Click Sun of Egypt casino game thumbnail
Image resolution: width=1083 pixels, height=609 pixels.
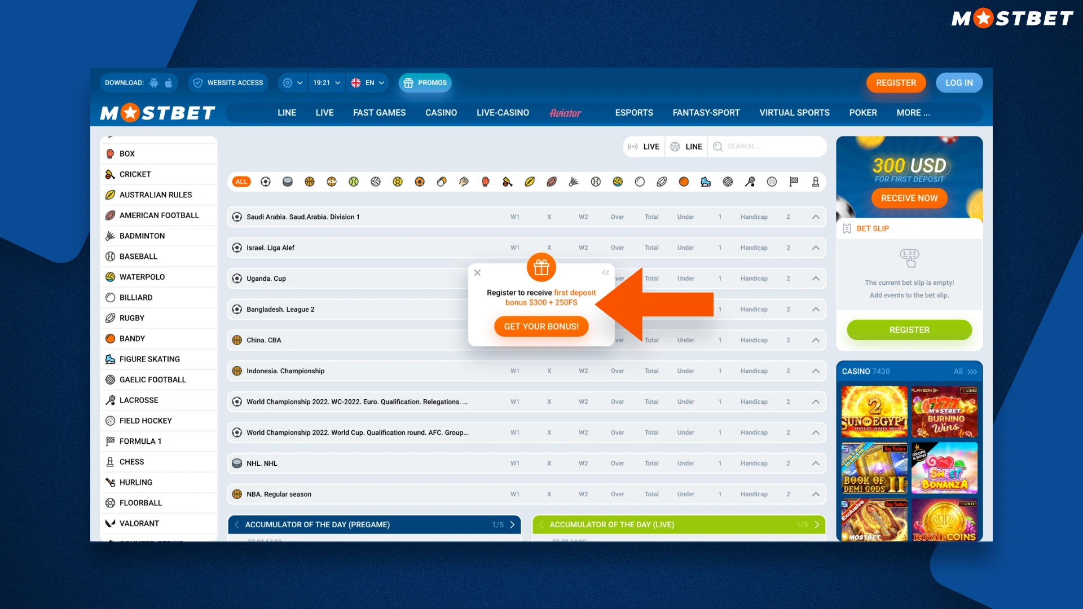[x=874, y=409]
